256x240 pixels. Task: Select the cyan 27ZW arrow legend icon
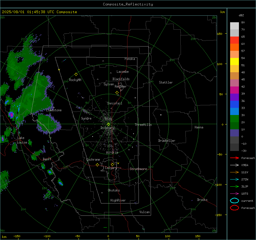click(x=234, y=180)
